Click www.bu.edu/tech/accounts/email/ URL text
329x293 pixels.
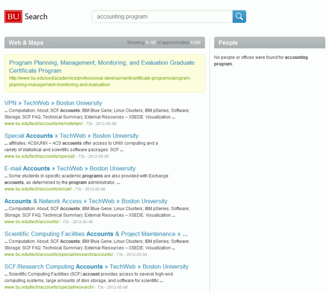[x=38, y=189]
